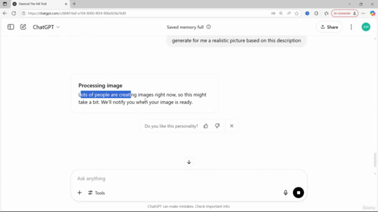Screen dimensions: 378x212
Task: Activate voice dictation microphone
Action: click(285, 193)
